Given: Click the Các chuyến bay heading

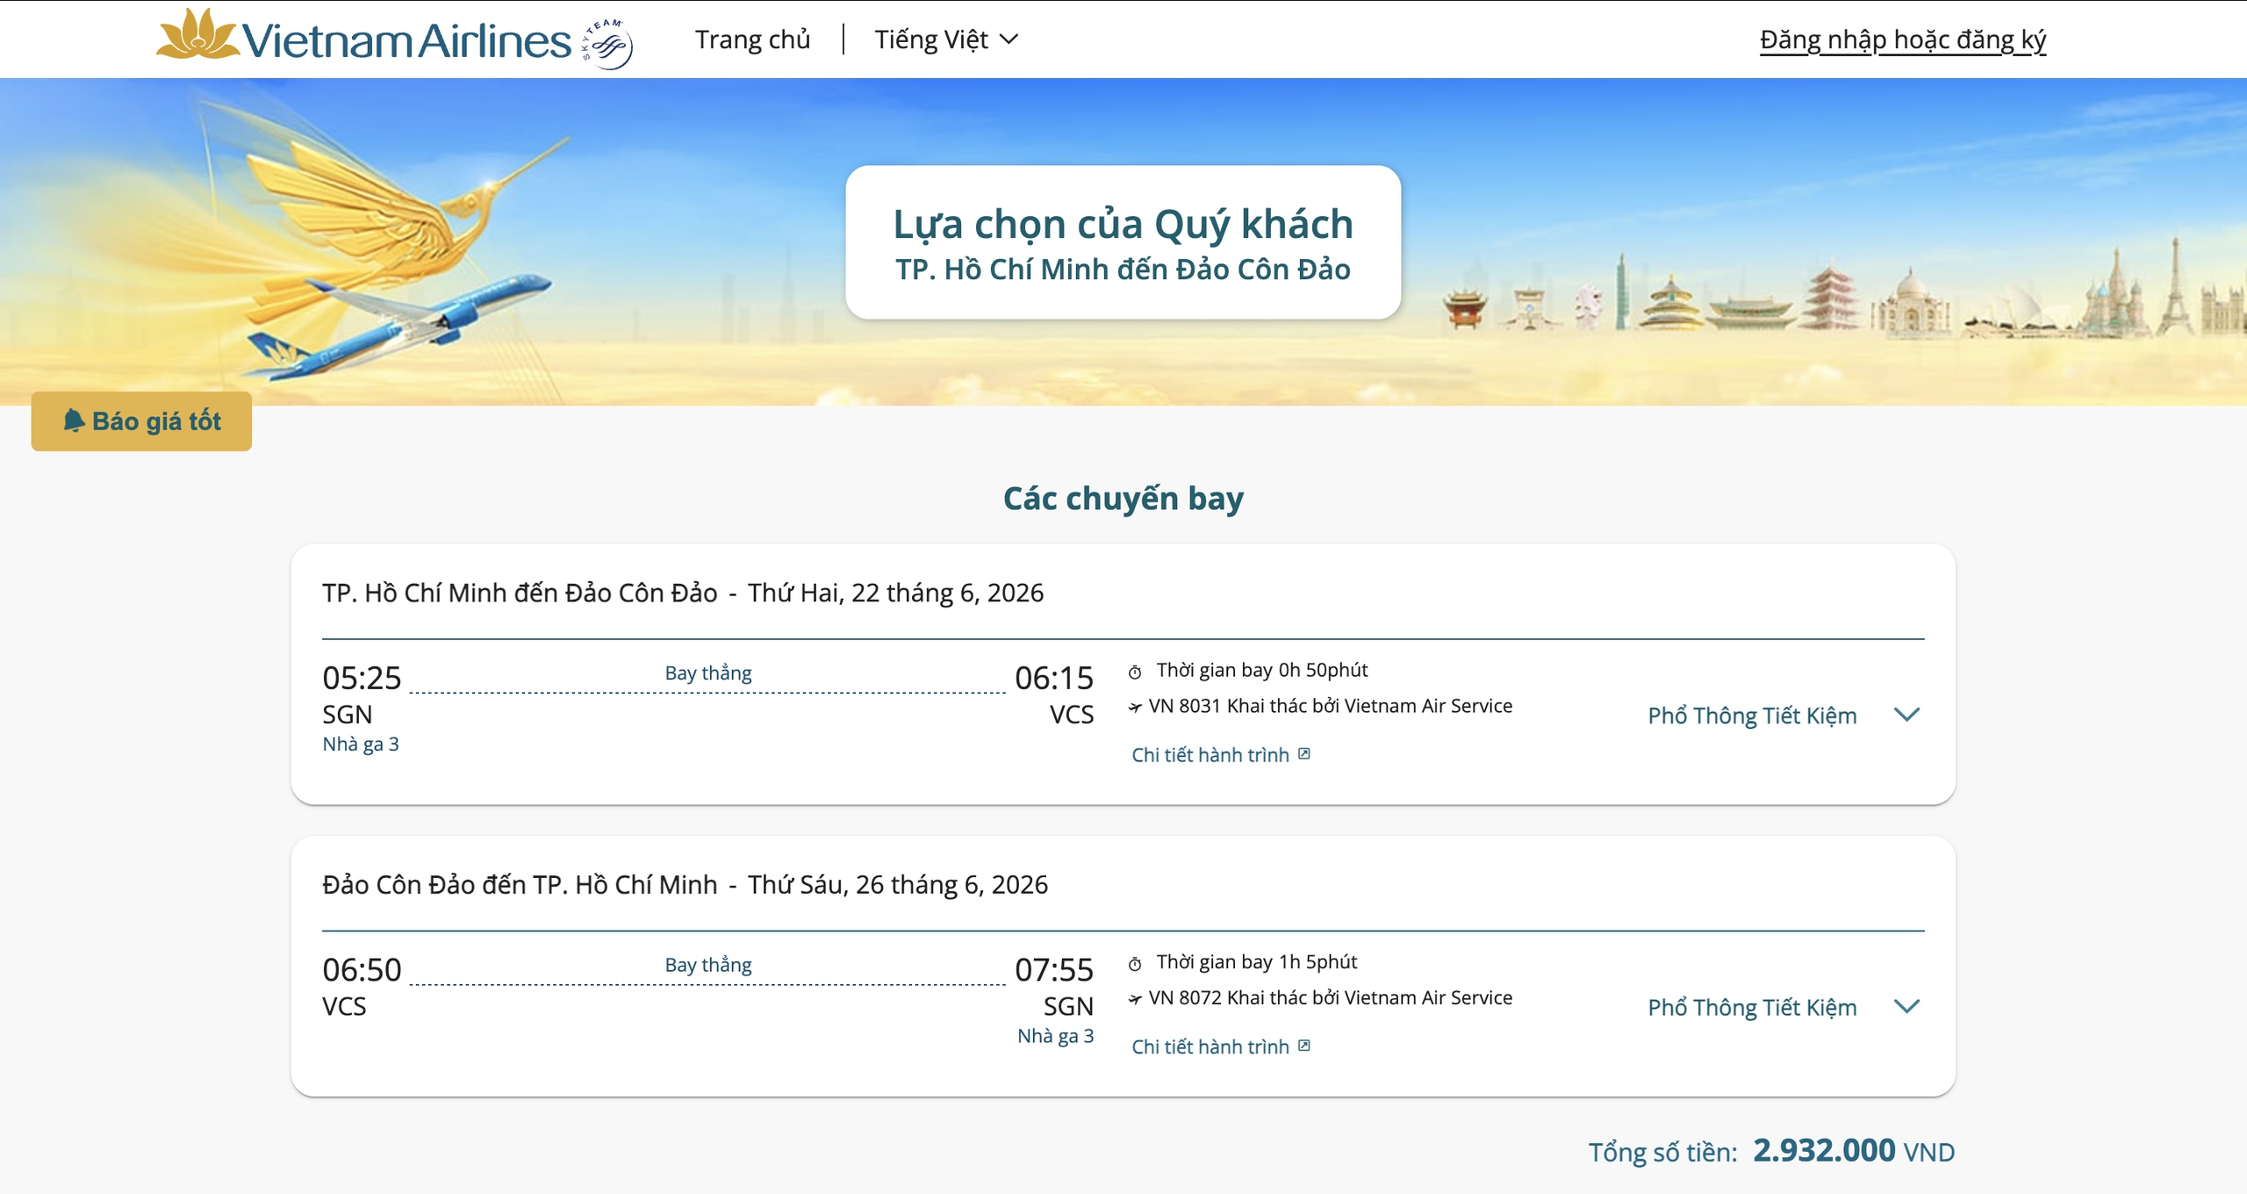Looking at the screenshot, I should [x=1123, y=498].
